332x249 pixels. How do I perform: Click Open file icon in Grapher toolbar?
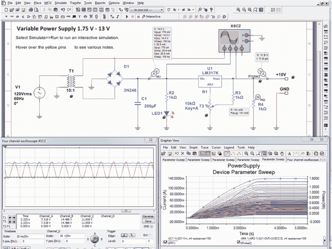[x=164, y=154]
